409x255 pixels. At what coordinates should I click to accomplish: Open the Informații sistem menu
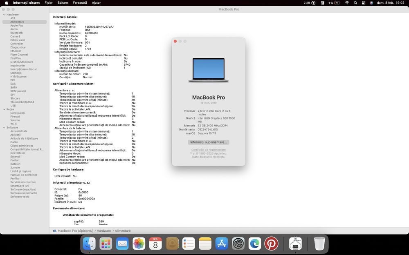26,3
